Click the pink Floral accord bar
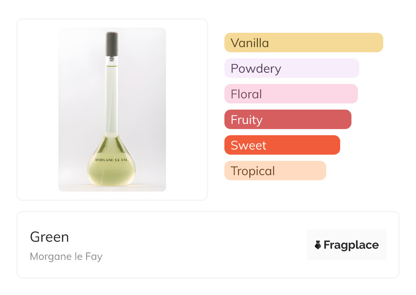This screenshot has height=295, width=416. point(291,94)
